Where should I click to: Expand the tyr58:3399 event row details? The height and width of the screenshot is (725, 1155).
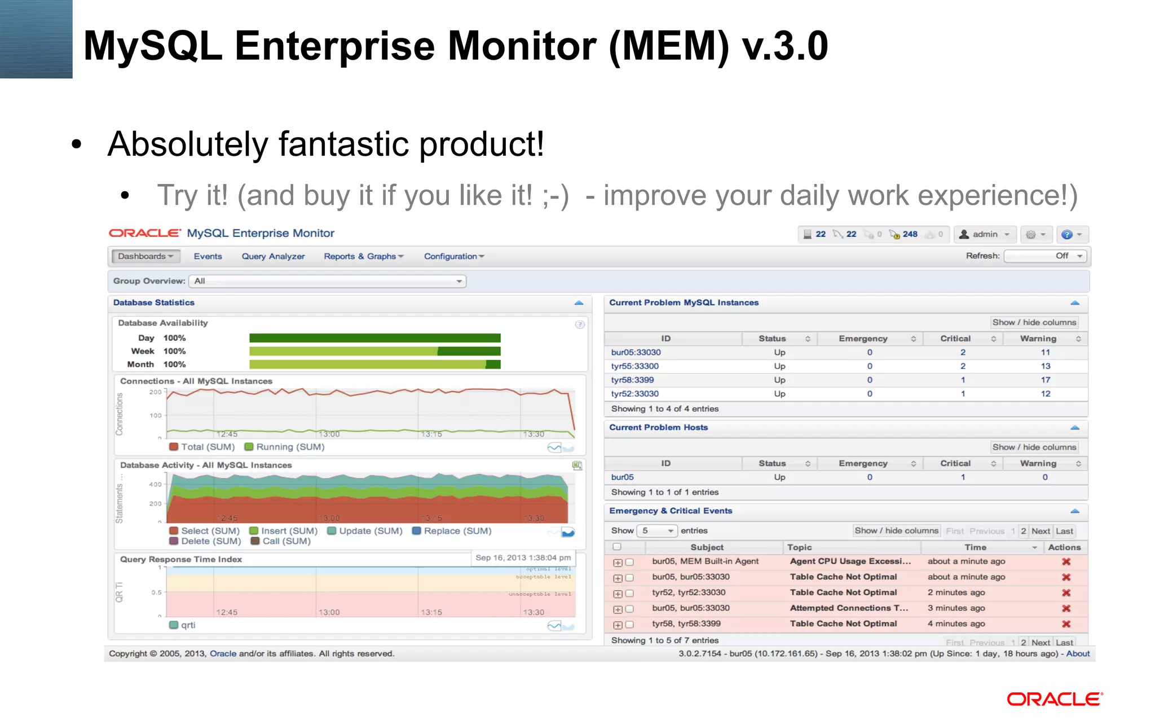point(618,625)
